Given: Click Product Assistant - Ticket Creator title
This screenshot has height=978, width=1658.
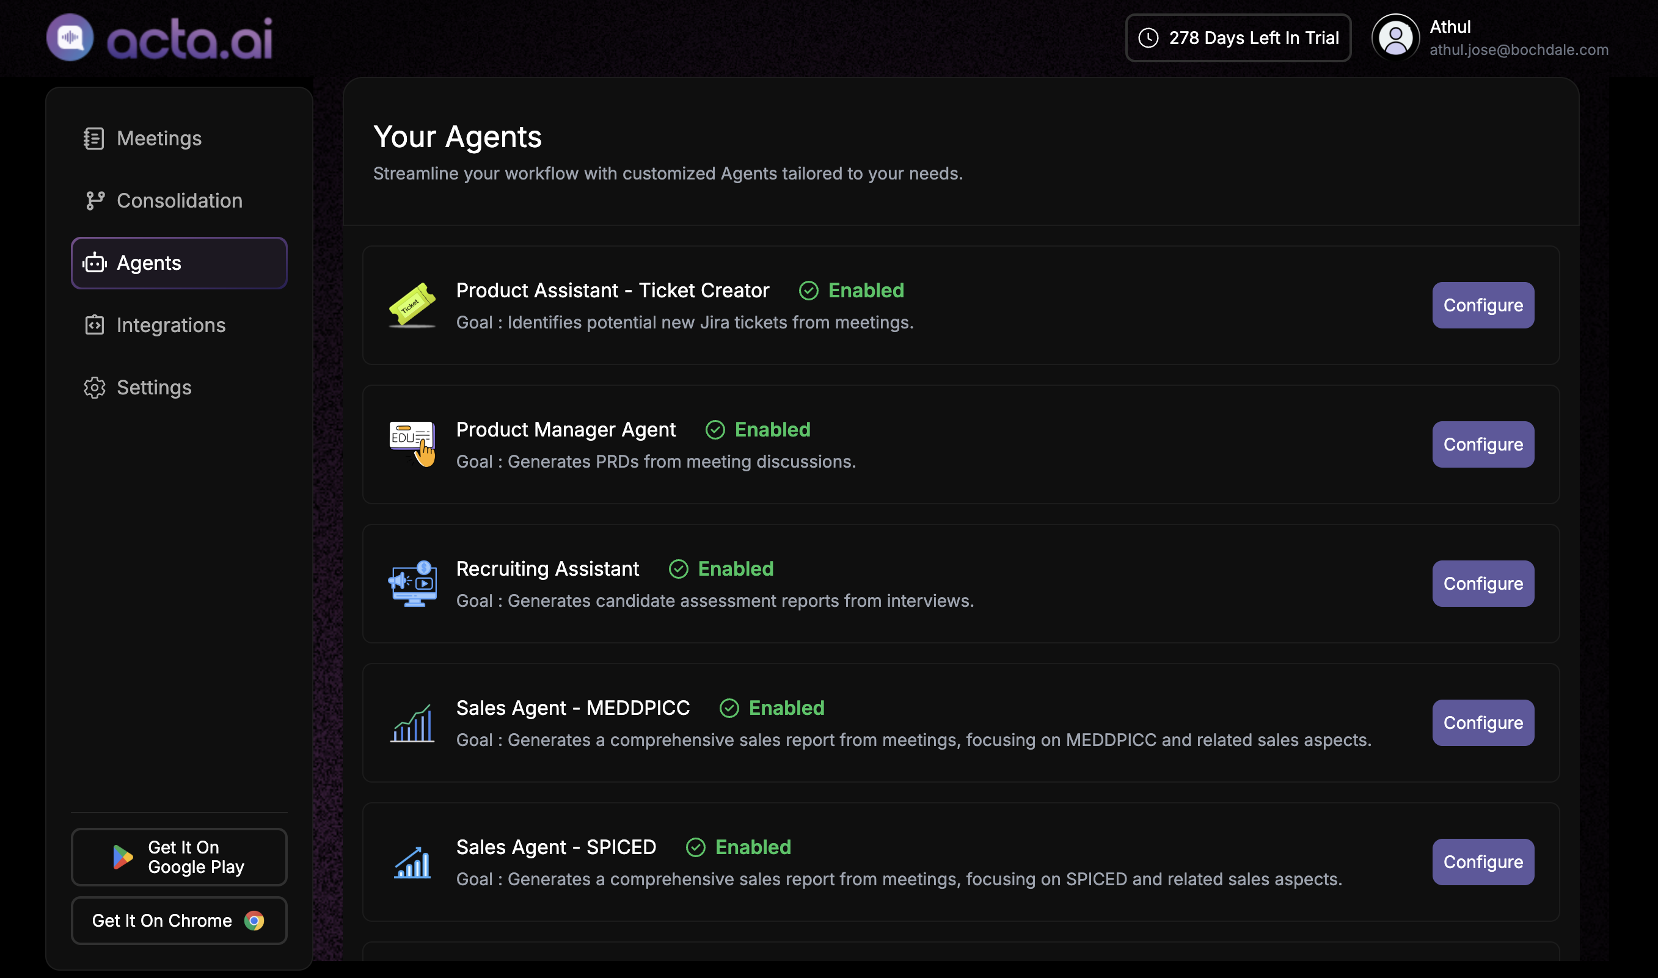Looking at the screenshot, I should click(x=613, y=291).
